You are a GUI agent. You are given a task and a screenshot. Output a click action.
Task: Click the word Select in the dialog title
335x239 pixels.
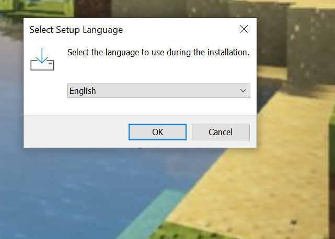click(41, 30)
